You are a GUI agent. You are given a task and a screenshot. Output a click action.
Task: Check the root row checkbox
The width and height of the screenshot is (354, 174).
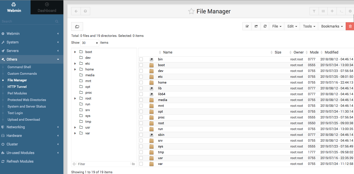(x=141, y=123)
